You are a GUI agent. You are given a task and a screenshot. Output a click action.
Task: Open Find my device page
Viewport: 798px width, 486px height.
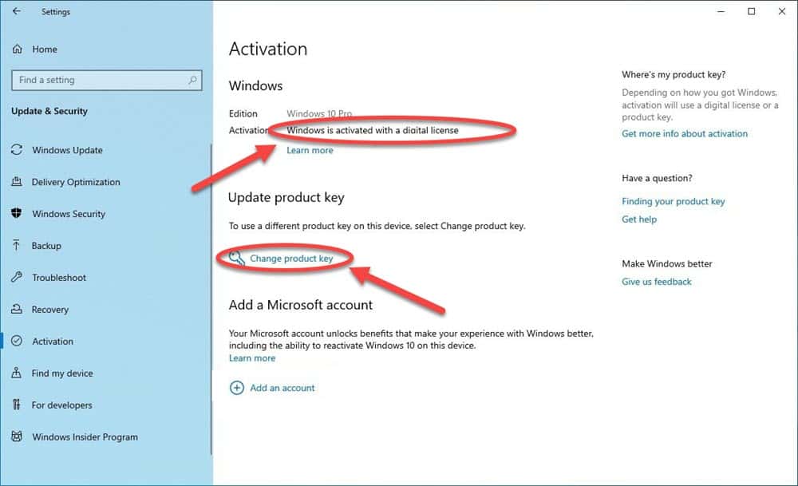[x=62, y=373]
